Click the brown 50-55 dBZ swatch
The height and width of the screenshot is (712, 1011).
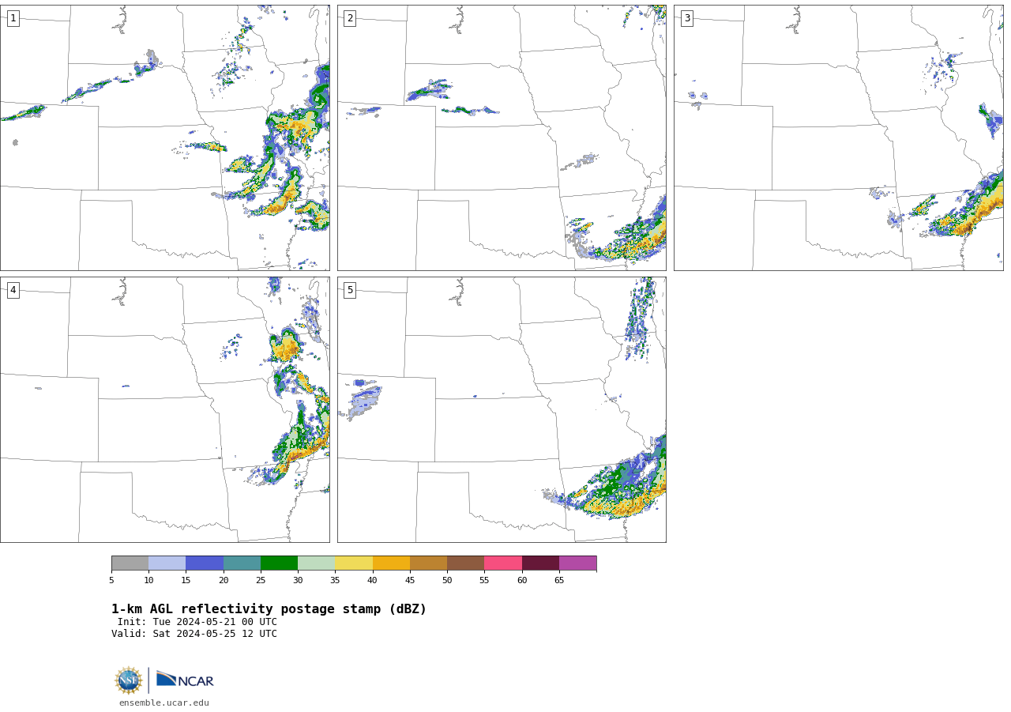(x=466, y=563)
